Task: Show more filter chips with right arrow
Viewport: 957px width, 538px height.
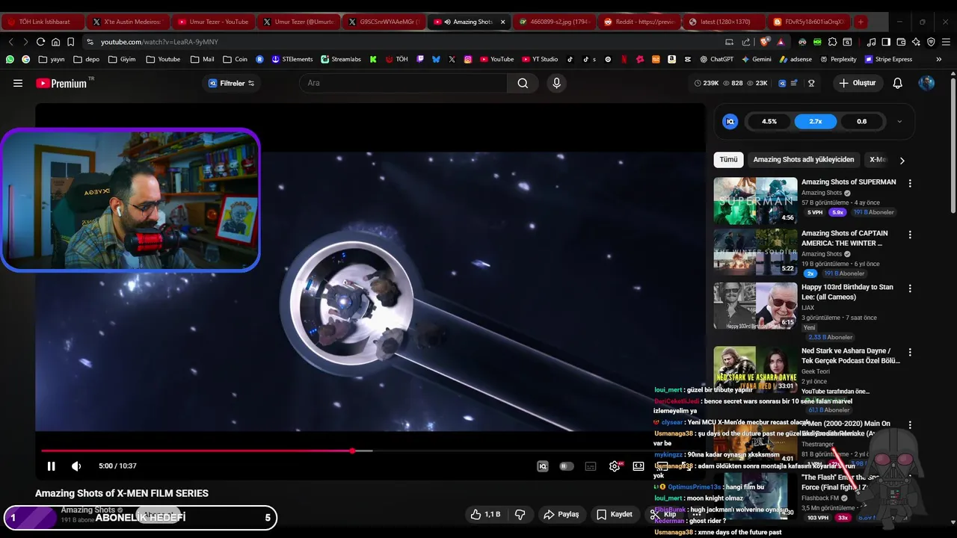Action: [x=902, y=160]
